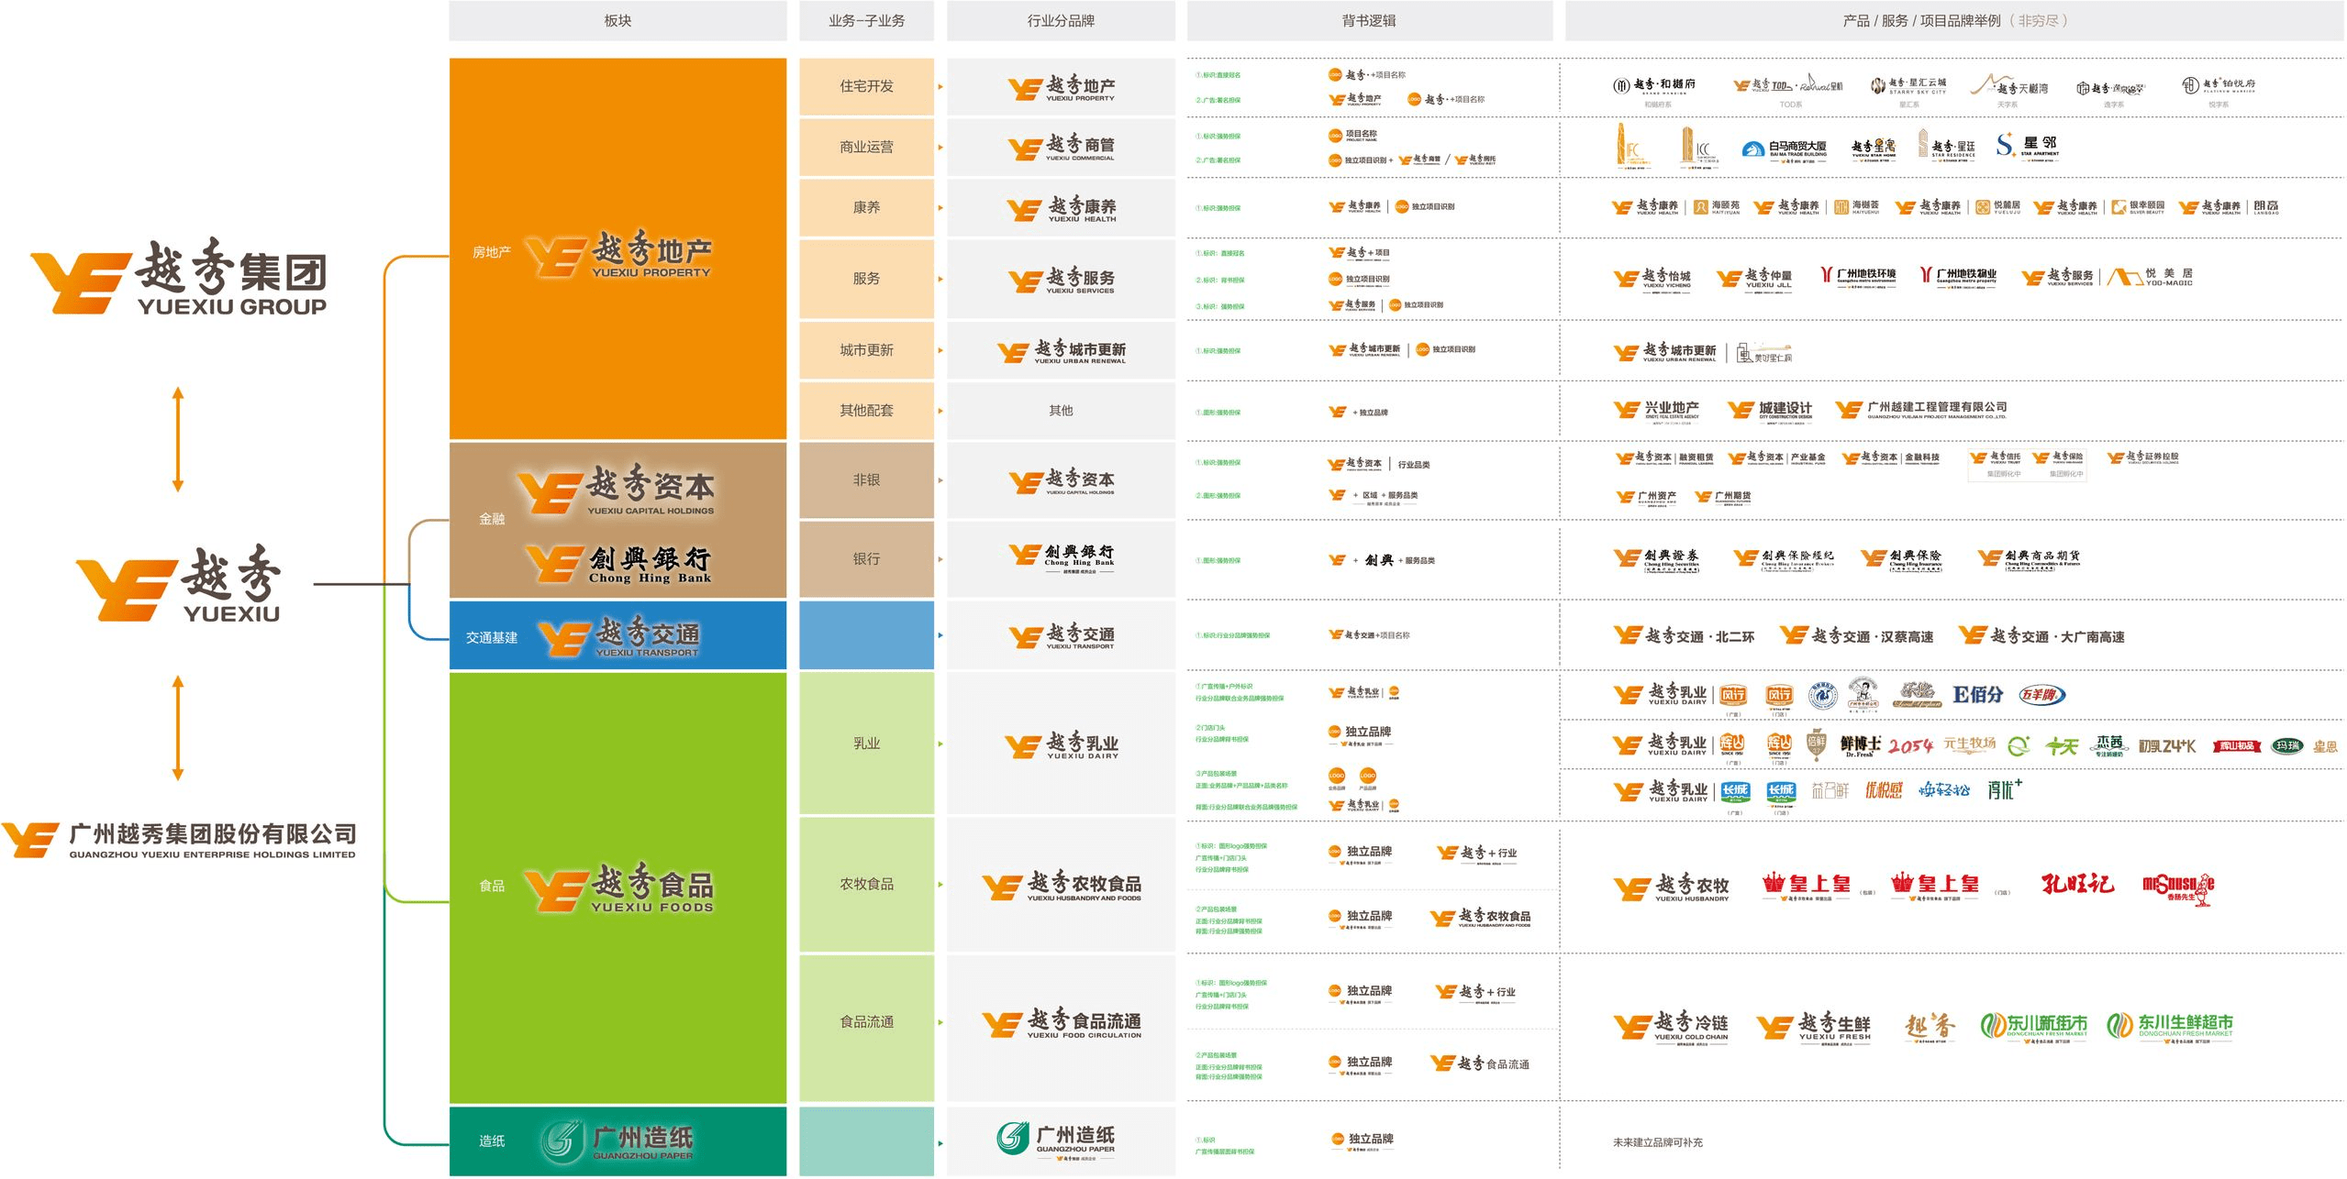Click the 越秀怡城 brand logo
Screen dimensions: 2347x1179
1652,278
